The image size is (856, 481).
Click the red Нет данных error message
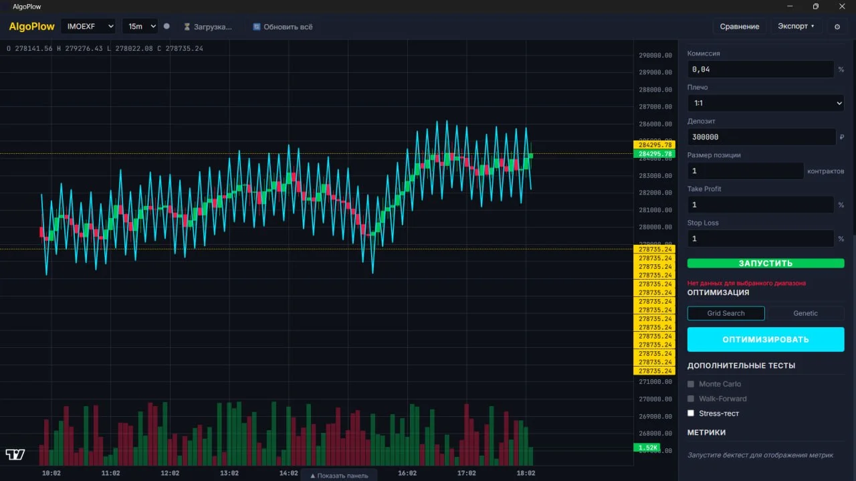coord(746,284)
